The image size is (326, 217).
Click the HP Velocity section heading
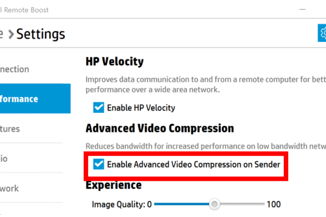115,62
